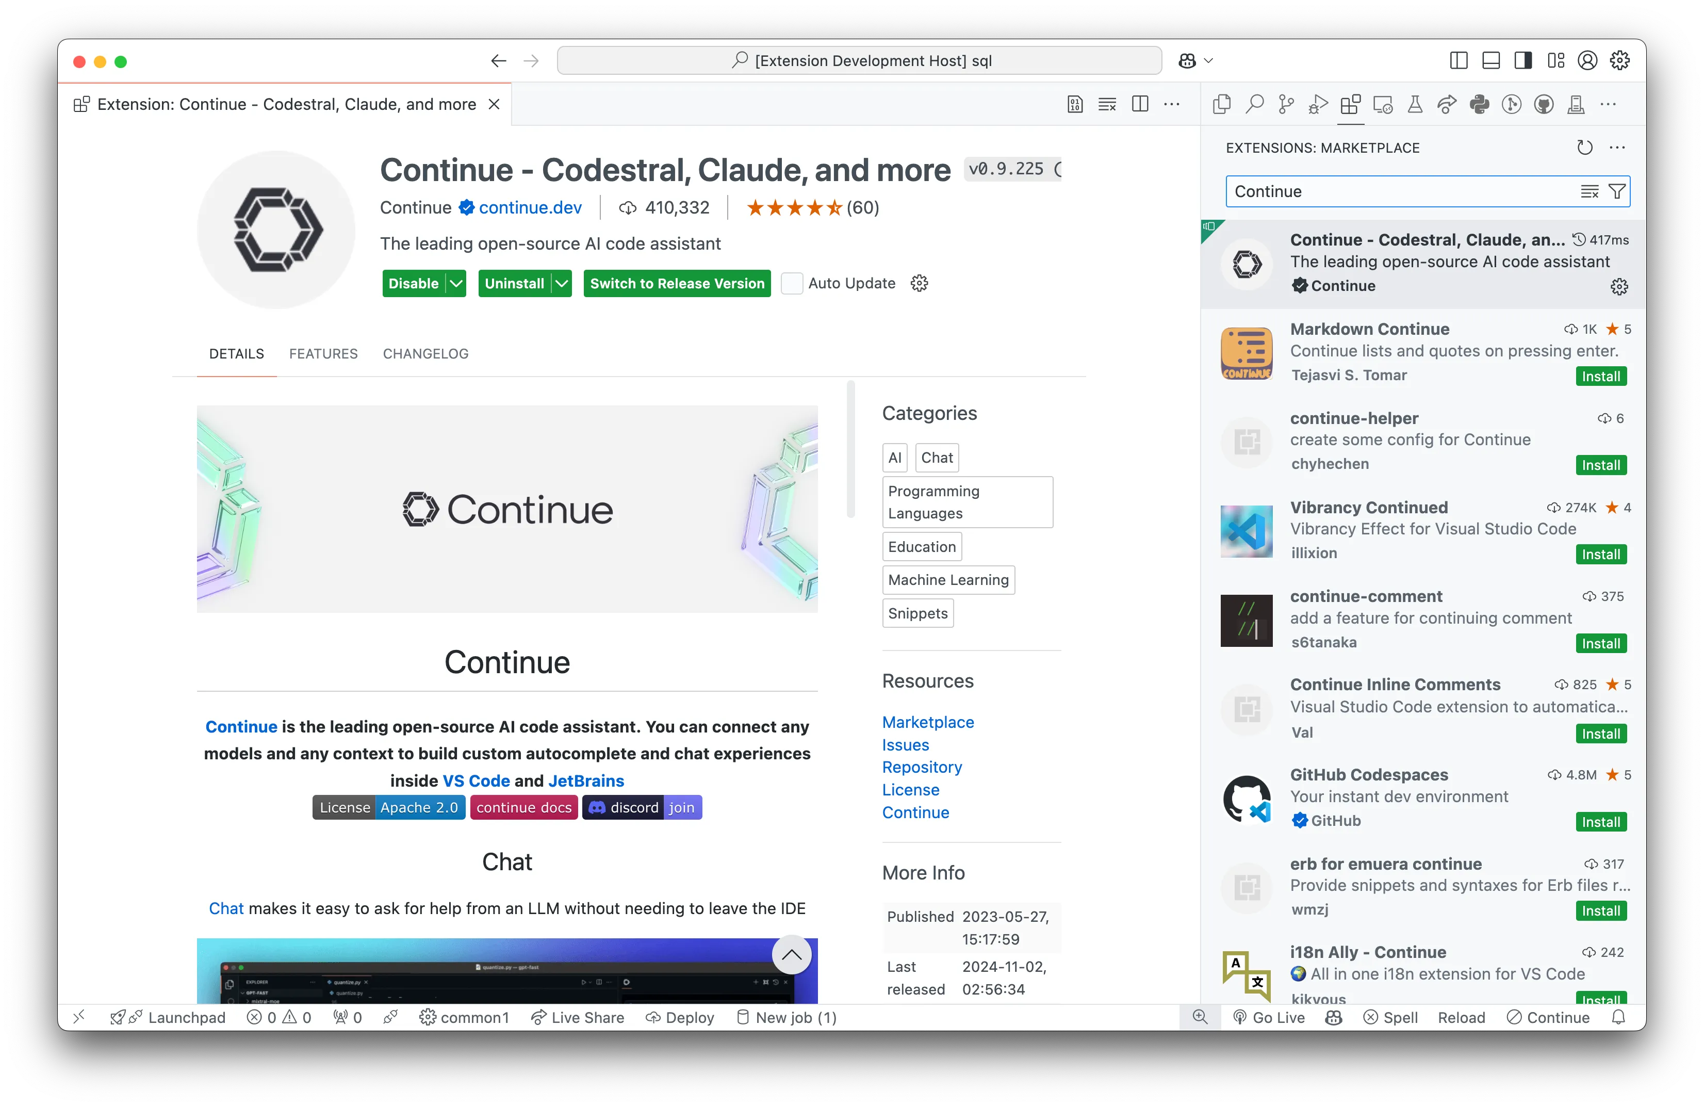
Task: Click scroll-to-top chevron button in readme
Action: (791, 954)
